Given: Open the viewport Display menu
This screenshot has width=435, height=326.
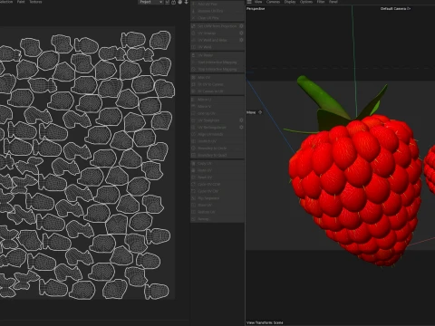Looking at the screenshot, I should (290, 2).
